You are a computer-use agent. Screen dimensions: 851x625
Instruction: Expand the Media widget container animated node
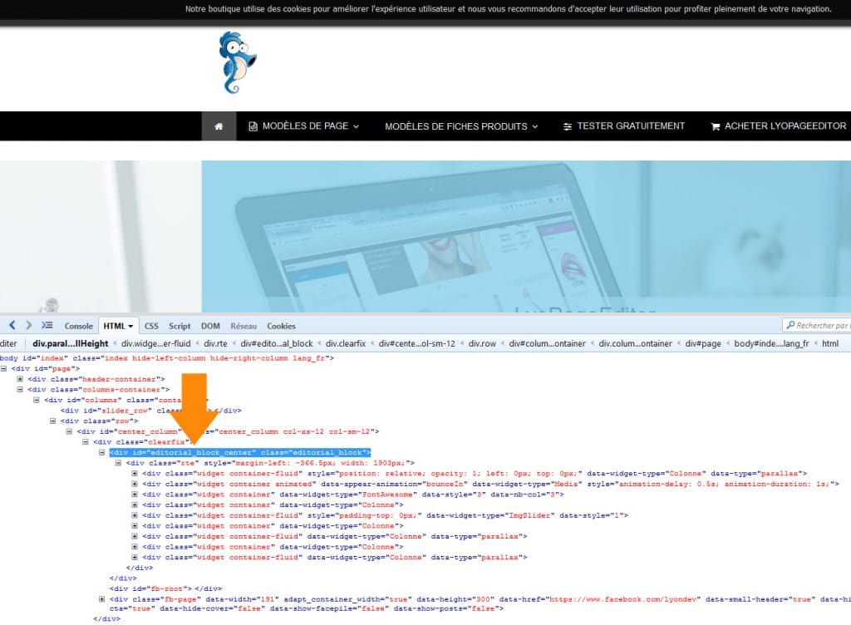point(135,484)
